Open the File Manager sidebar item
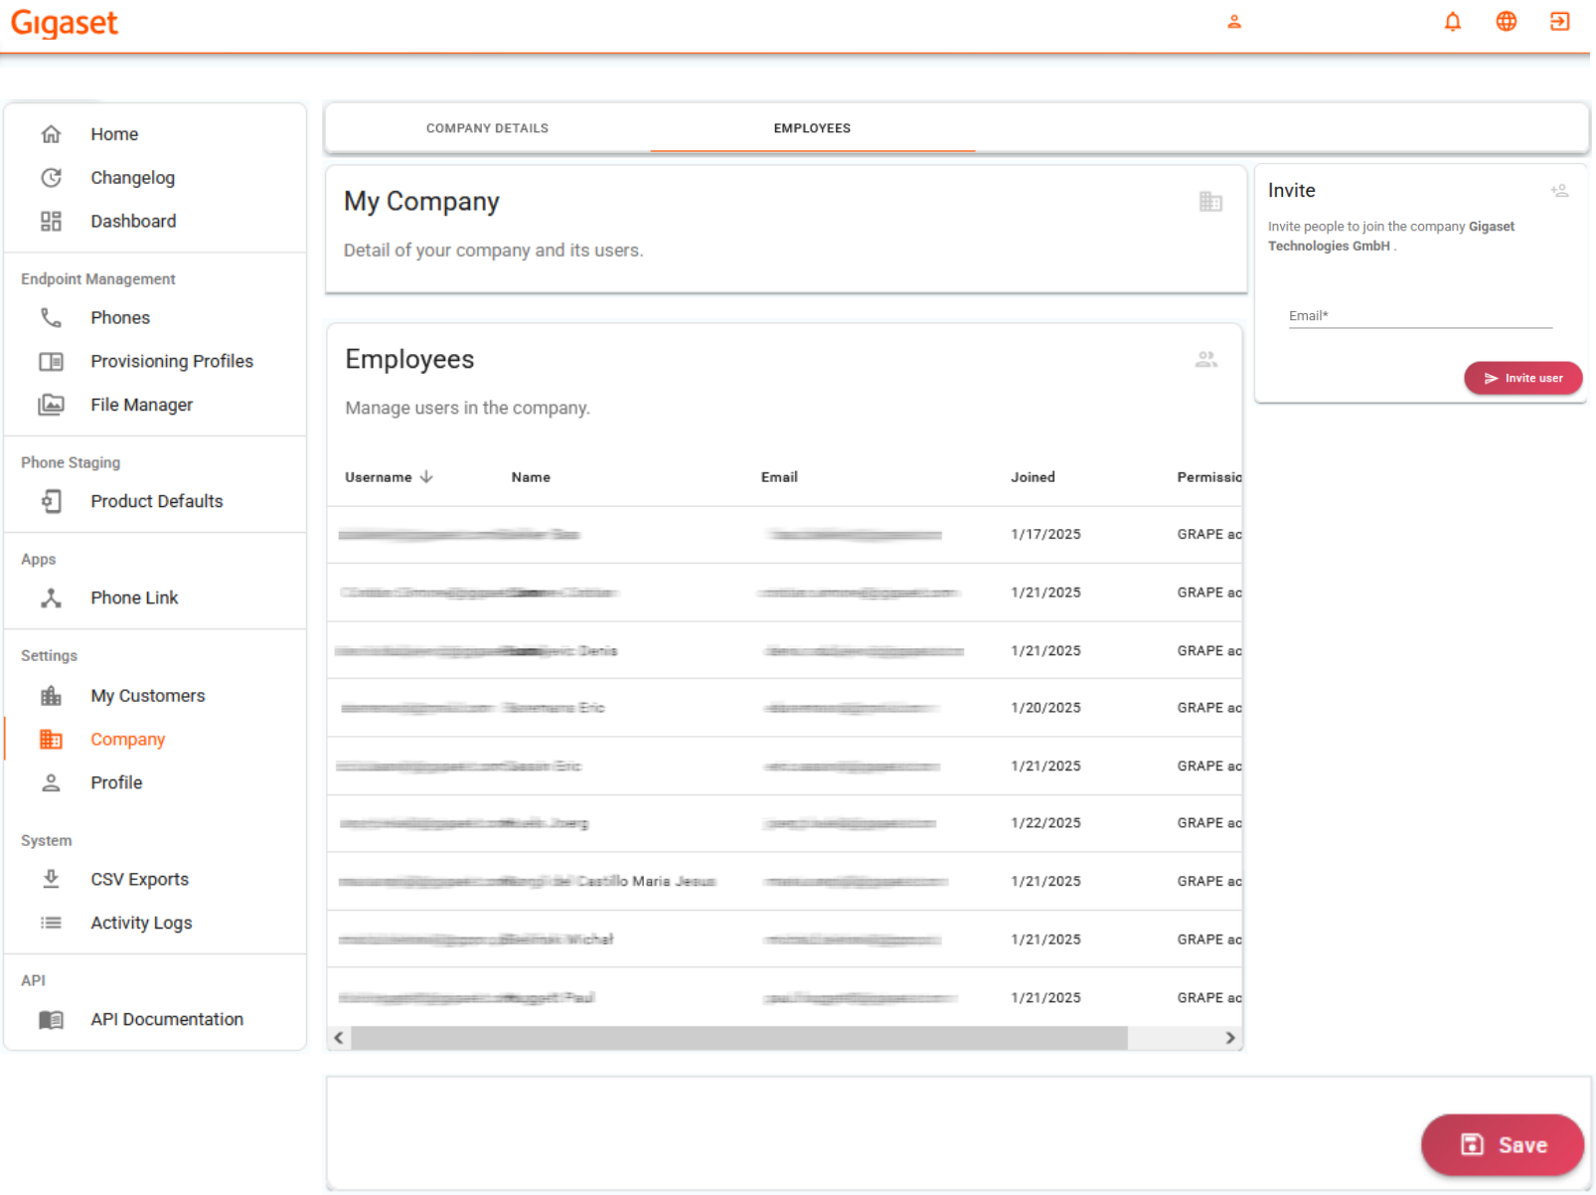This screenshot has width=1596, height=1195. (x=141, y=405)
